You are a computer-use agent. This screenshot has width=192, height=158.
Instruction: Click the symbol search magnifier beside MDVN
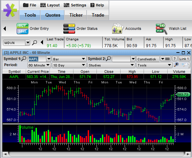pos(35,43)
